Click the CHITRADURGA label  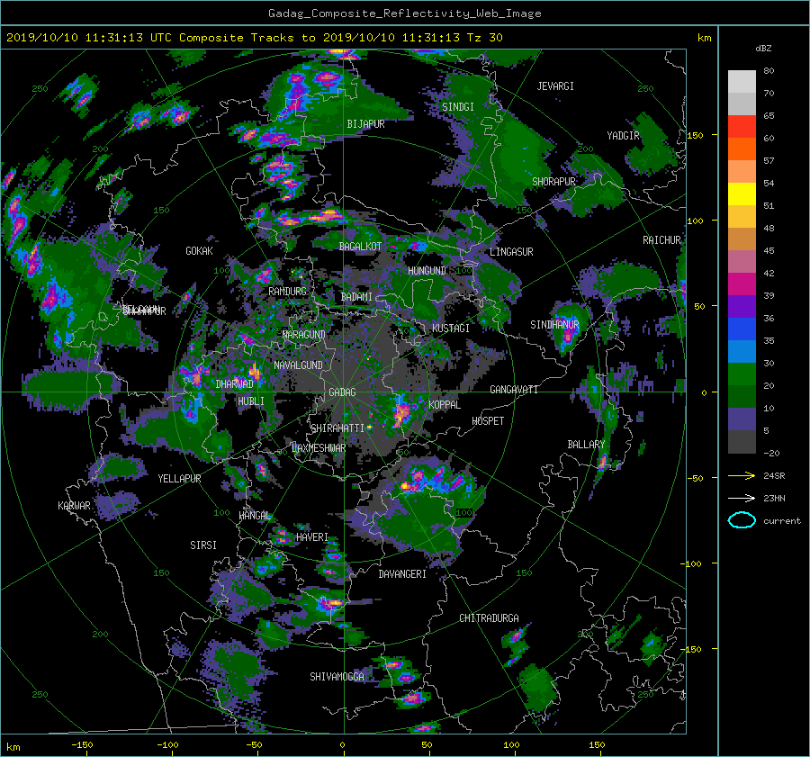[490, 618]
